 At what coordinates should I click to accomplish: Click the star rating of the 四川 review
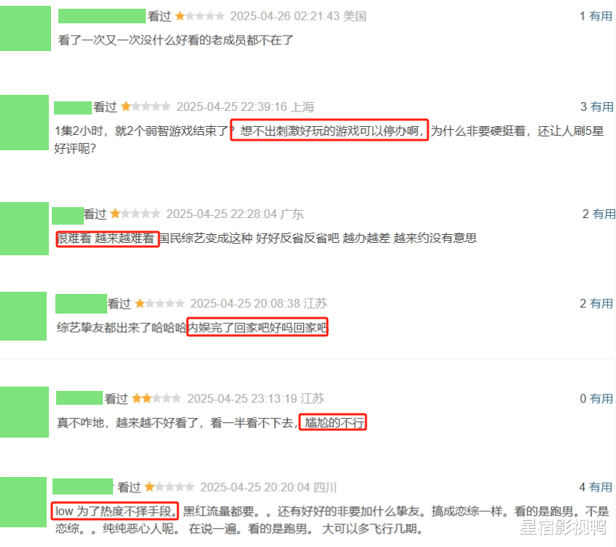click(x=169, y=487)
